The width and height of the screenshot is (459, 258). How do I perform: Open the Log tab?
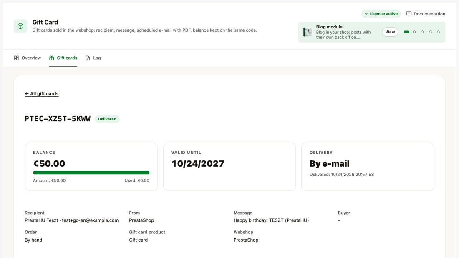click(x=93, y=58)
